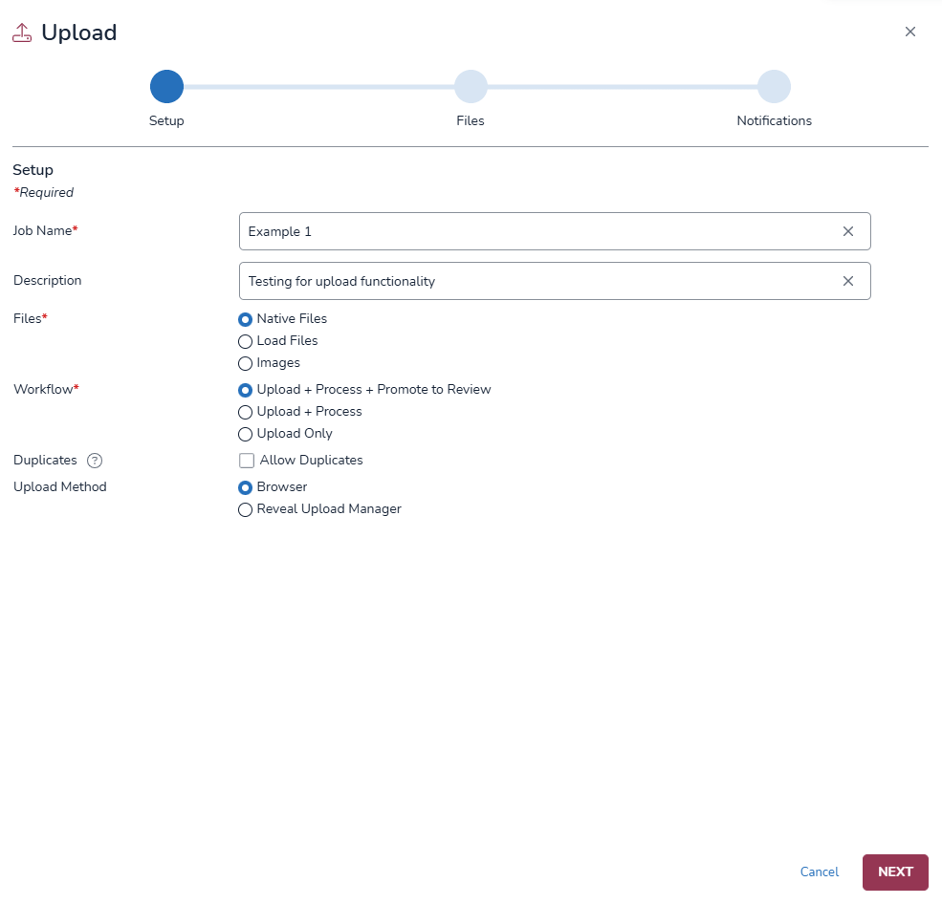Choose Reveal Upload Manager method
This screenshot has height=904, width=942.
(246, 509)
